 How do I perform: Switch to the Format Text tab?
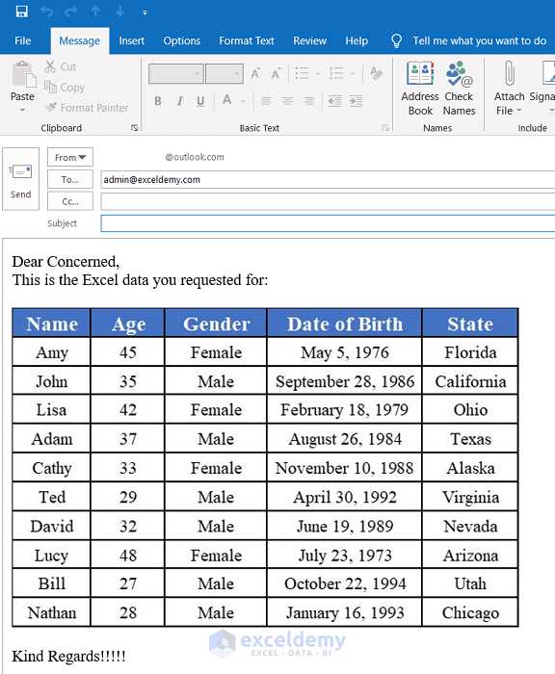247,40
